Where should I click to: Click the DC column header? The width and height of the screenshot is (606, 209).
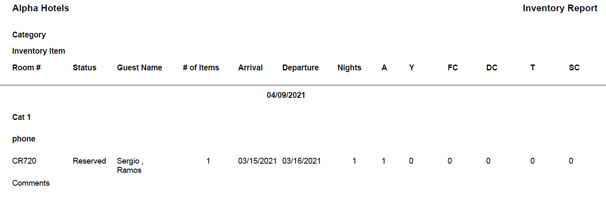(492, 68)
